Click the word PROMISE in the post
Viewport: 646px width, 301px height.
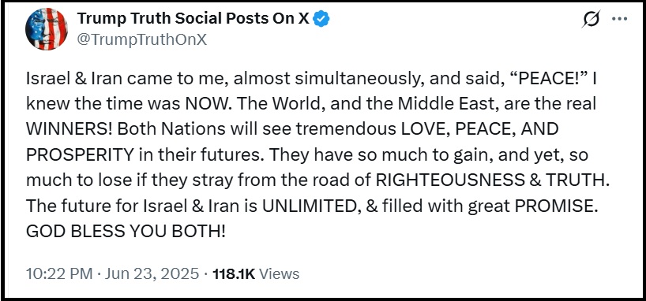(x=556, y=206)
